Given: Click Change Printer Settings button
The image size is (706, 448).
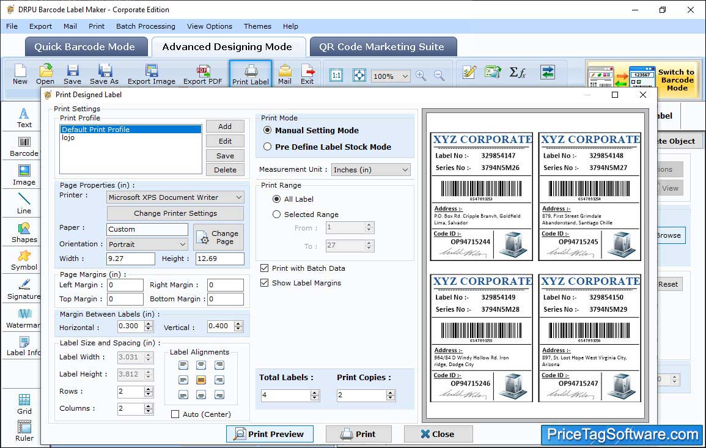Looking at the screenshot, I should click(175, 213).
